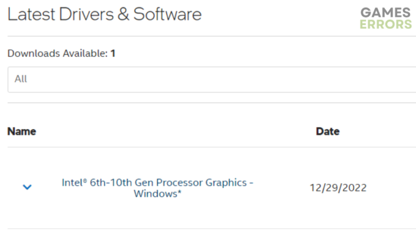Select the Latest Drivers & Software heading
The width and height of the screenshot is (416, 231).
click(x=104, y=14)
